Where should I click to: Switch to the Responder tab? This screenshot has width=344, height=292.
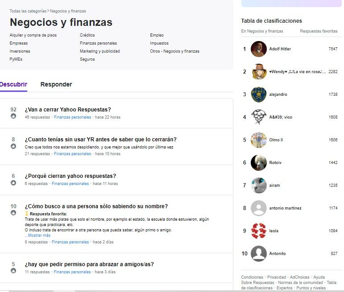[x=56, y=84]
